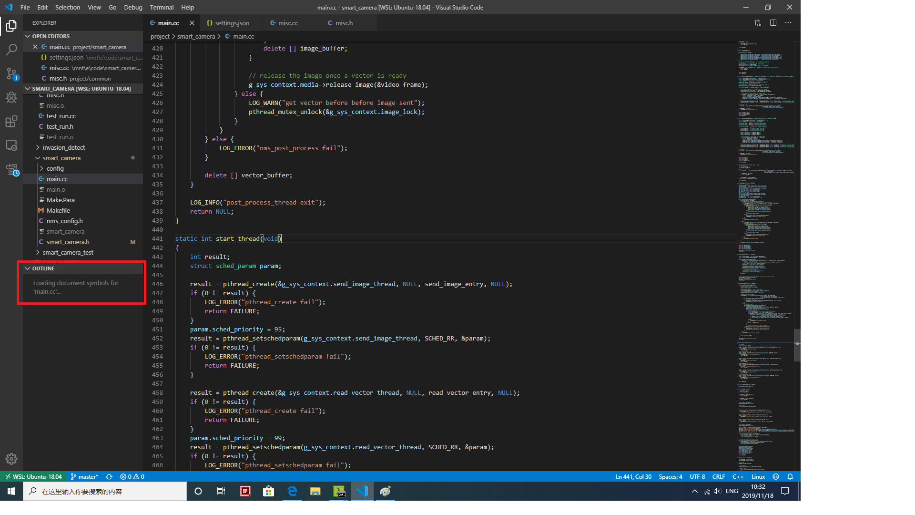Switch to the settings.json tab

(x=232, y=23)
